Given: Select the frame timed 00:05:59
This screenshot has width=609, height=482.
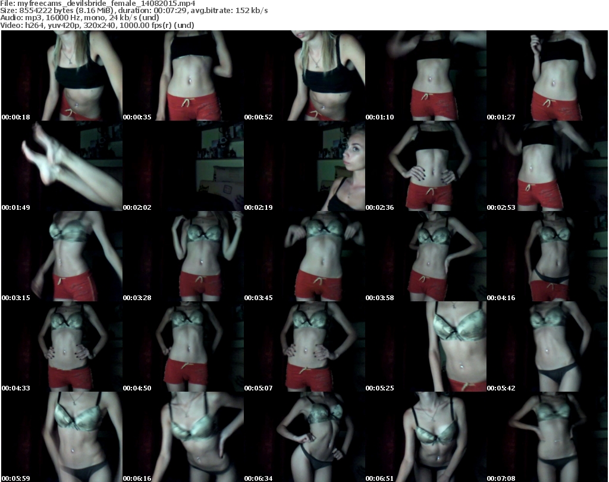Looking at the screenshot, I should [x=62, y=437].
